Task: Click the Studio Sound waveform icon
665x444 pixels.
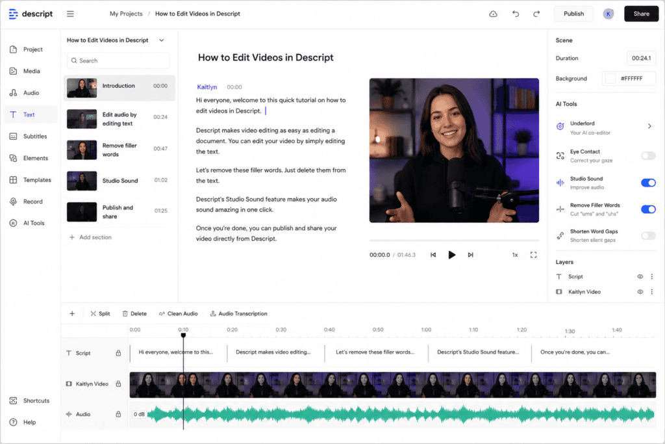Action: pyautogui.click(x=560, y=183)
